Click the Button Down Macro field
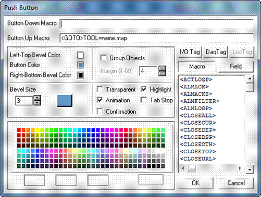Screen dimensions: 261x197 pos(156,24)
